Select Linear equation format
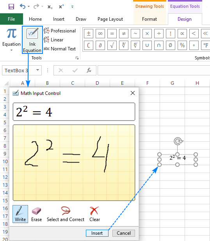The height and width of the screenshot is (241, 210). tap(53, 40)
